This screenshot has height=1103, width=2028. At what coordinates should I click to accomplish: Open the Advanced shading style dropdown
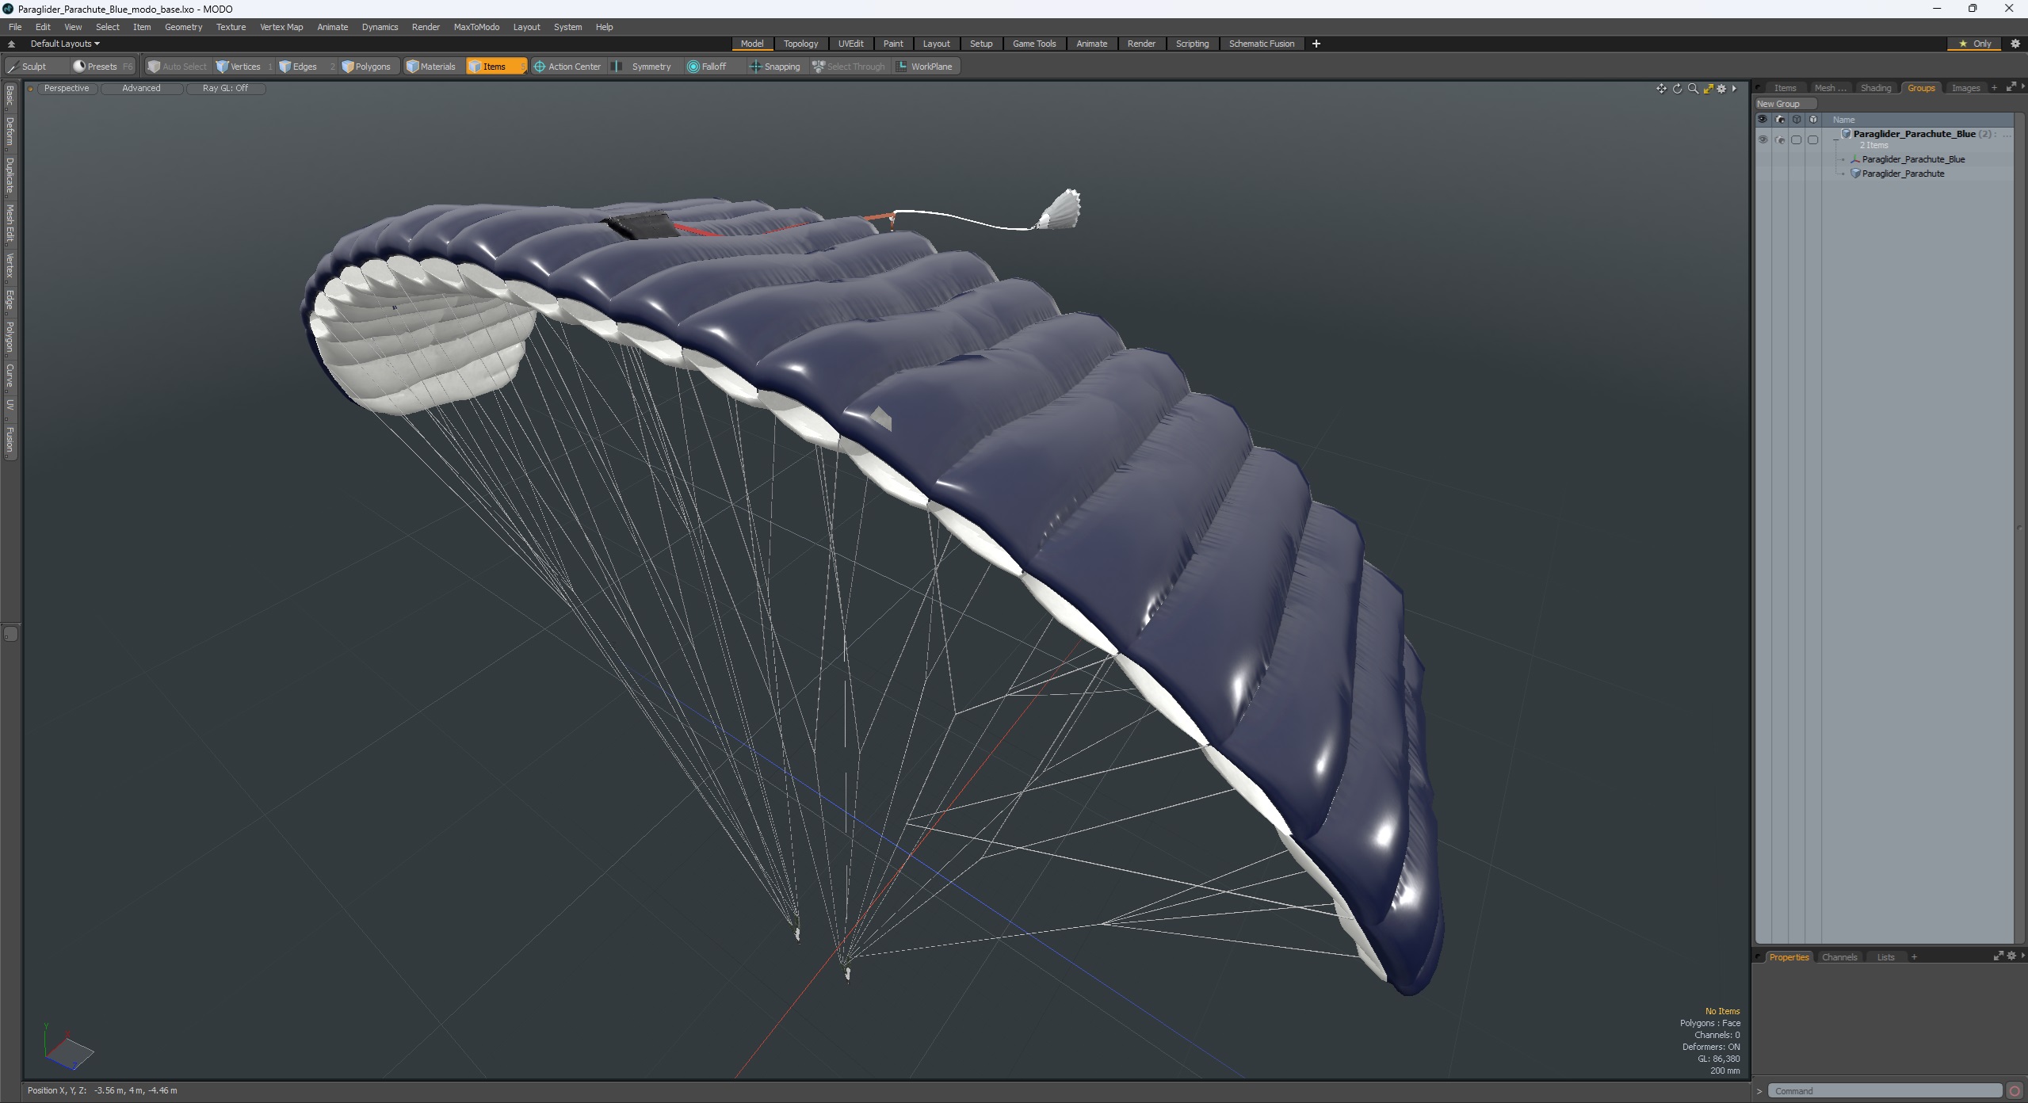[141, 89]
